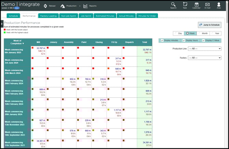Open the Reports chart icon
The image size is (229, 149).
[x=85, y=6]
